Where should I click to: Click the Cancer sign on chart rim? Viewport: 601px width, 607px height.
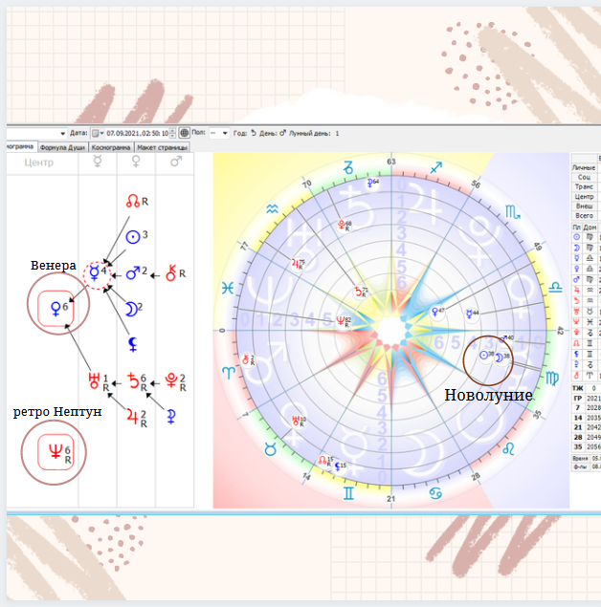(436, 493)
